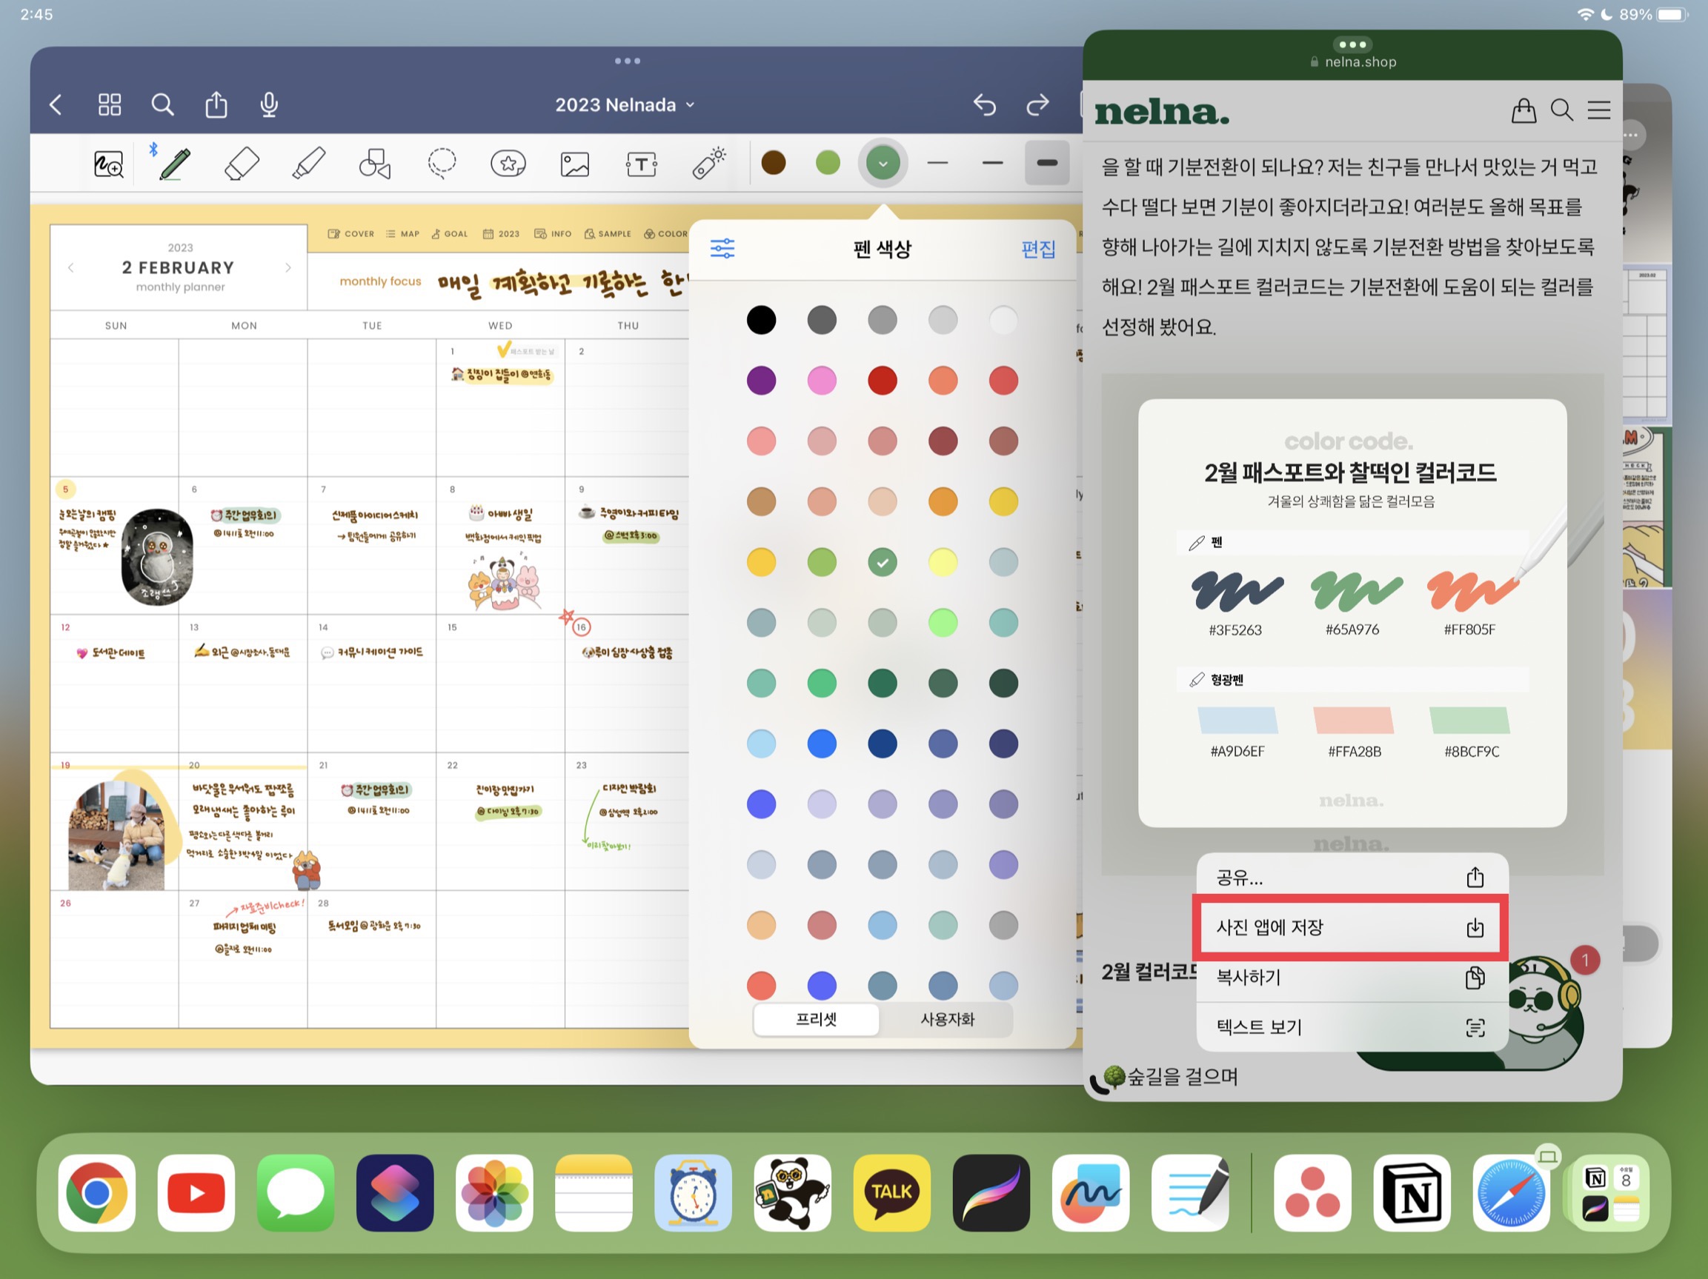Choose 사진 앱에 저장 from context menu
The image size is (1708, 1279).
[1348, 927]
